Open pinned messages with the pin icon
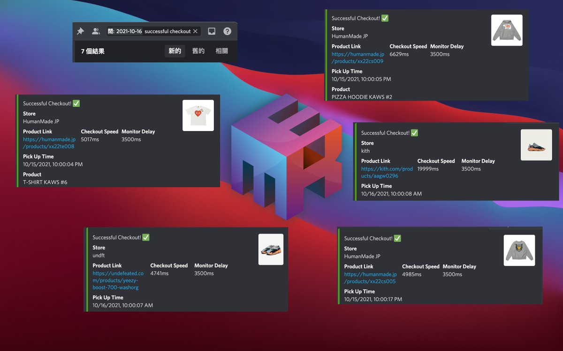Screen dimensions: 563x351 tap(80, 31)
